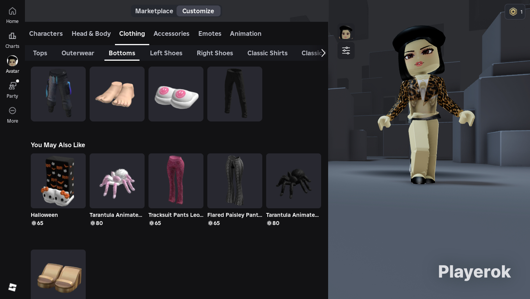Viewport: 530px width, 299px height.
Task: Select the Bottoms subcategory
Action: (122, 53)
